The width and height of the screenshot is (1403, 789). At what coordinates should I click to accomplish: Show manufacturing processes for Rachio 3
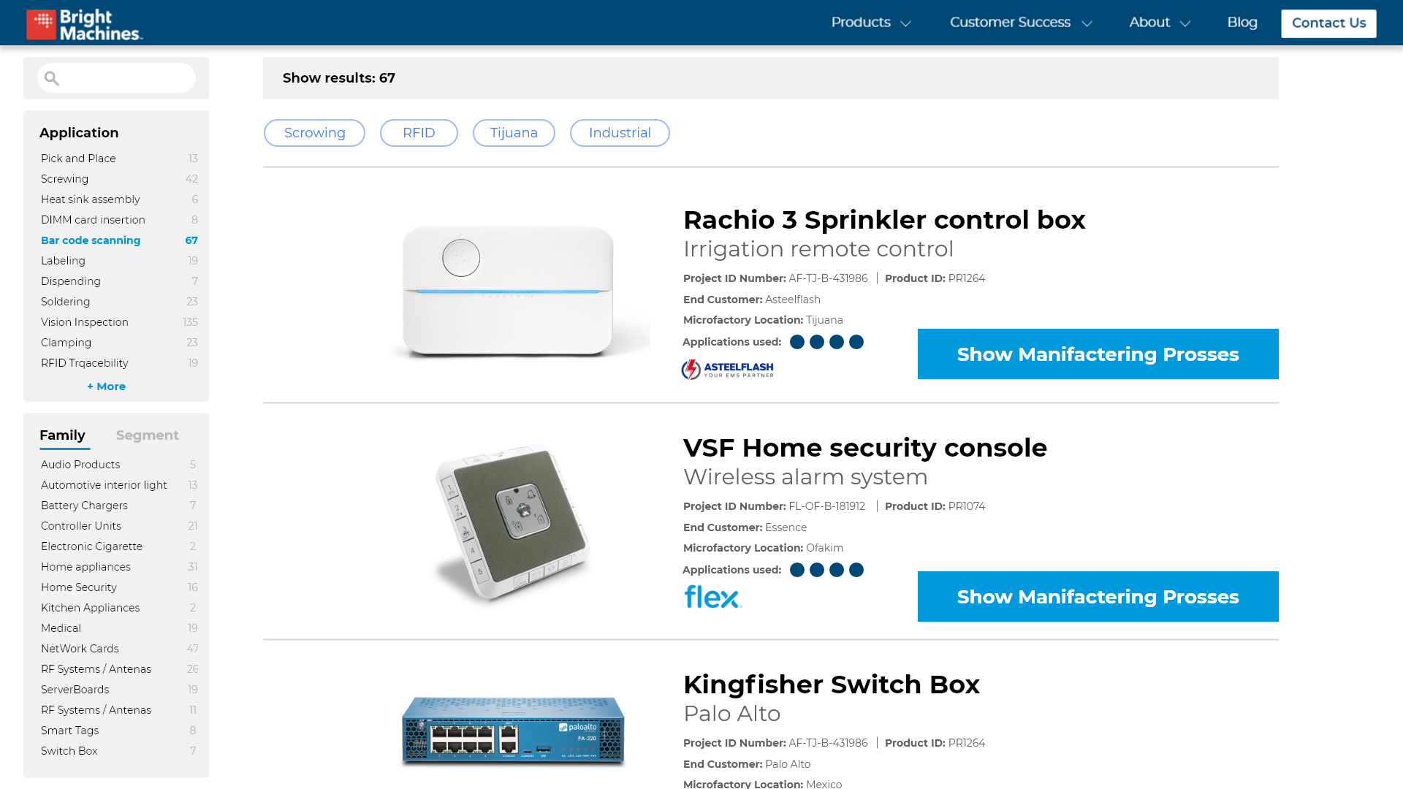click(x=1098, y=354)
